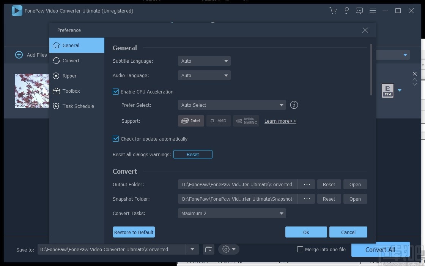Open the MP4 output format dropdown
This screenshot has height=266, width=425.
[x=399, y=90]
